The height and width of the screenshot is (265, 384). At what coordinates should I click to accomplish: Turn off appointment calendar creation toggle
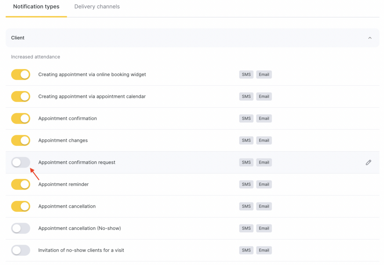point(21,97)
